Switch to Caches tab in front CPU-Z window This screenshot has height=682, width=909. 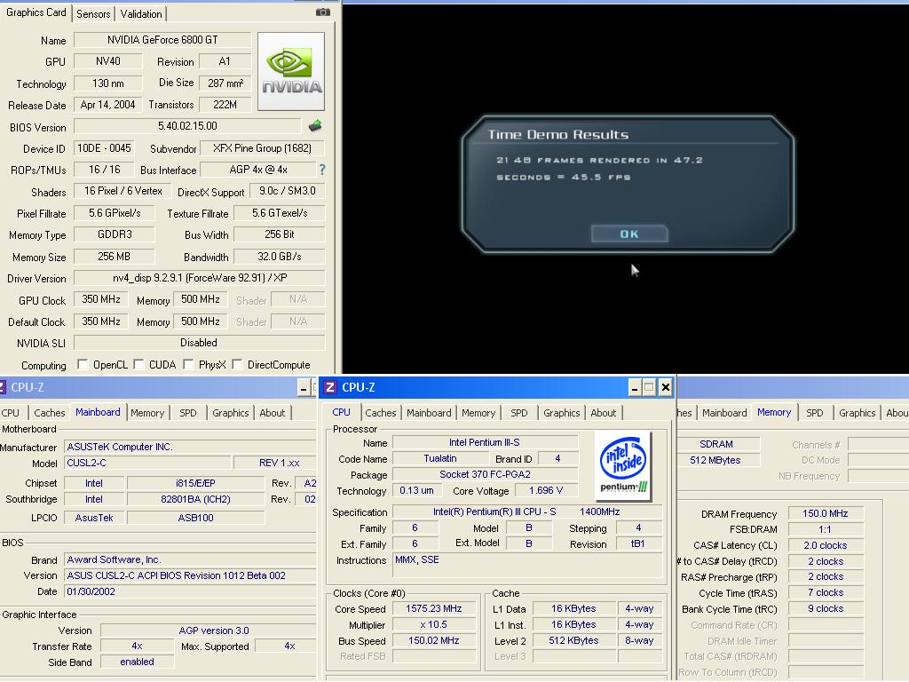tap(380, 413)
